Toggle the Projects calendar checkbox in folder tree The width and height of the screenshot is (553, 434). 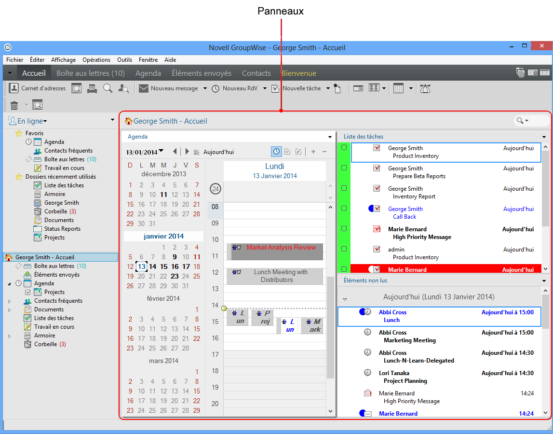[x=28, y=292]
